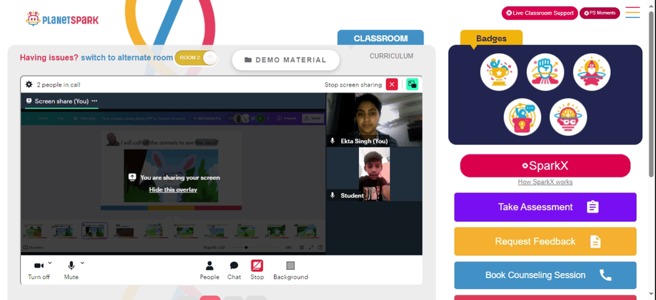Expand camera options chevron
Screen dimensions: 656x300
[50, 263]
